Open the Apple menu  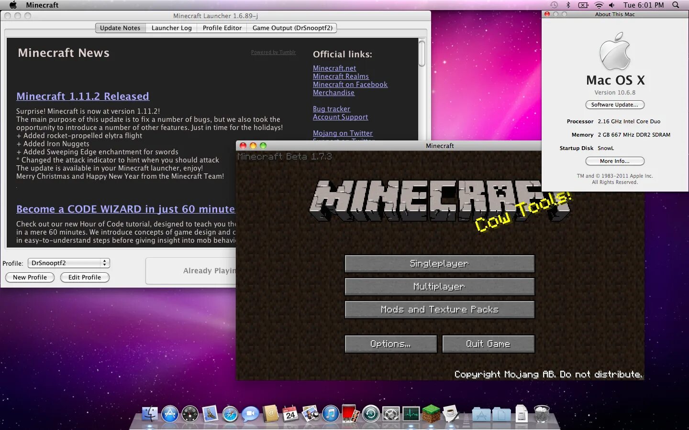(x=13, y=5)
